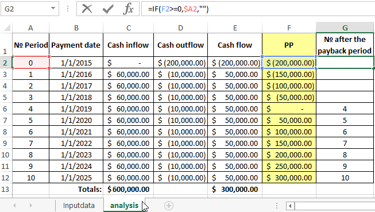Viewport: 375px width, 212px height.
Task: Select PP cell showing $250,000.00
Action: click(x=289, y=166)
